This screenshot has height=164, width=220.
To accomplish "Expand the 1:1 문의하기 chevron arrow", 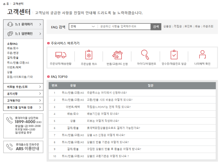I will pos(40,24).
